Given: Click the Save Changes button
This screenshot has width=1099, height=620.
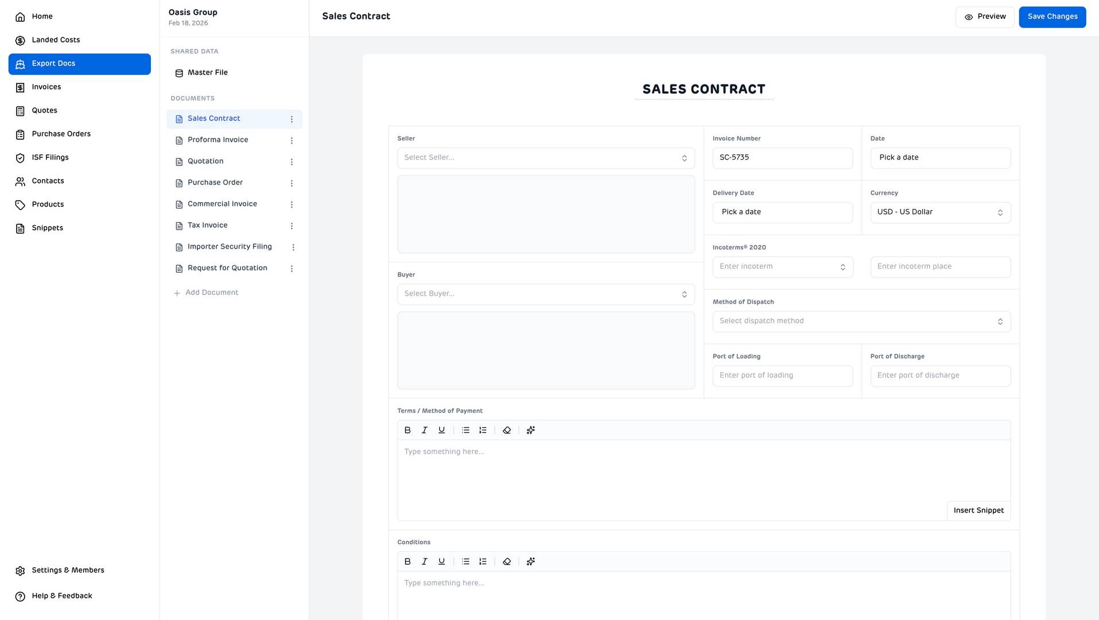Looking at the screenshot, I should click(1052, 17).
